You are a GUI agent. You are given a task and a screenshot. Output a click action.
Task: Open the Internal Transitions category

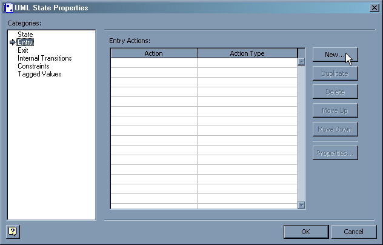click(x=45, y=58)
